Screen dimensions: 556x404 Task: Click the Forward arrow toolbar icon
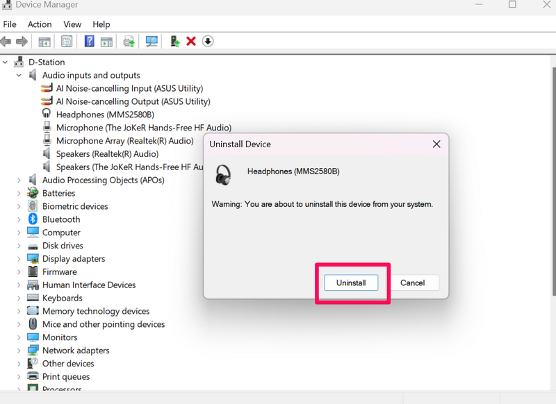[x=22, y=42]
